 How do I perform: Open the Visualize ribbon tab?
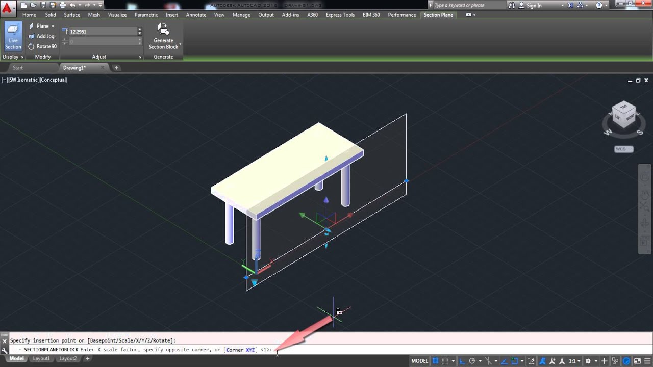tap(117, 15)
